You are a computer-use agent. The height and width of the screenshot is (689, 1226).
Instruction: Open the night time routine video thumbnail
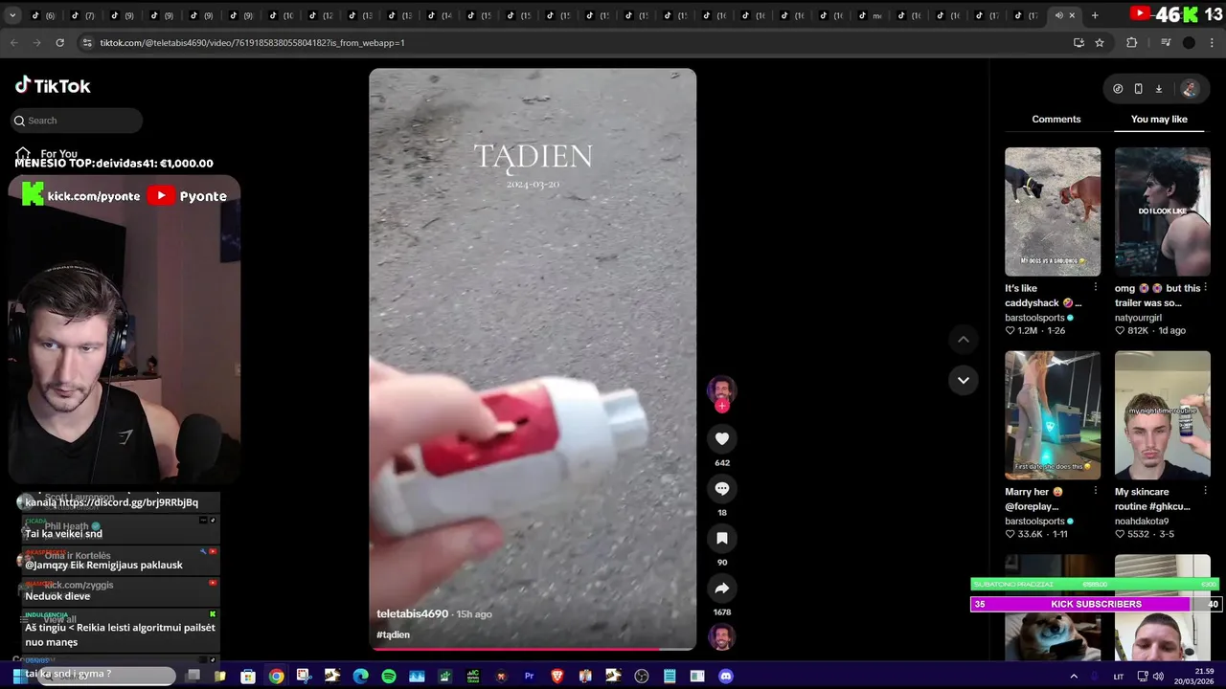pyautogui.click(x=1163, y=415)
